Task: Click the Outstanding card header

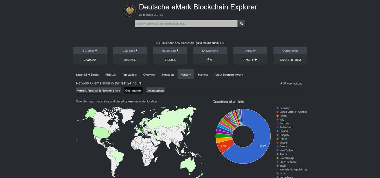Action: (x=290, y=50)
